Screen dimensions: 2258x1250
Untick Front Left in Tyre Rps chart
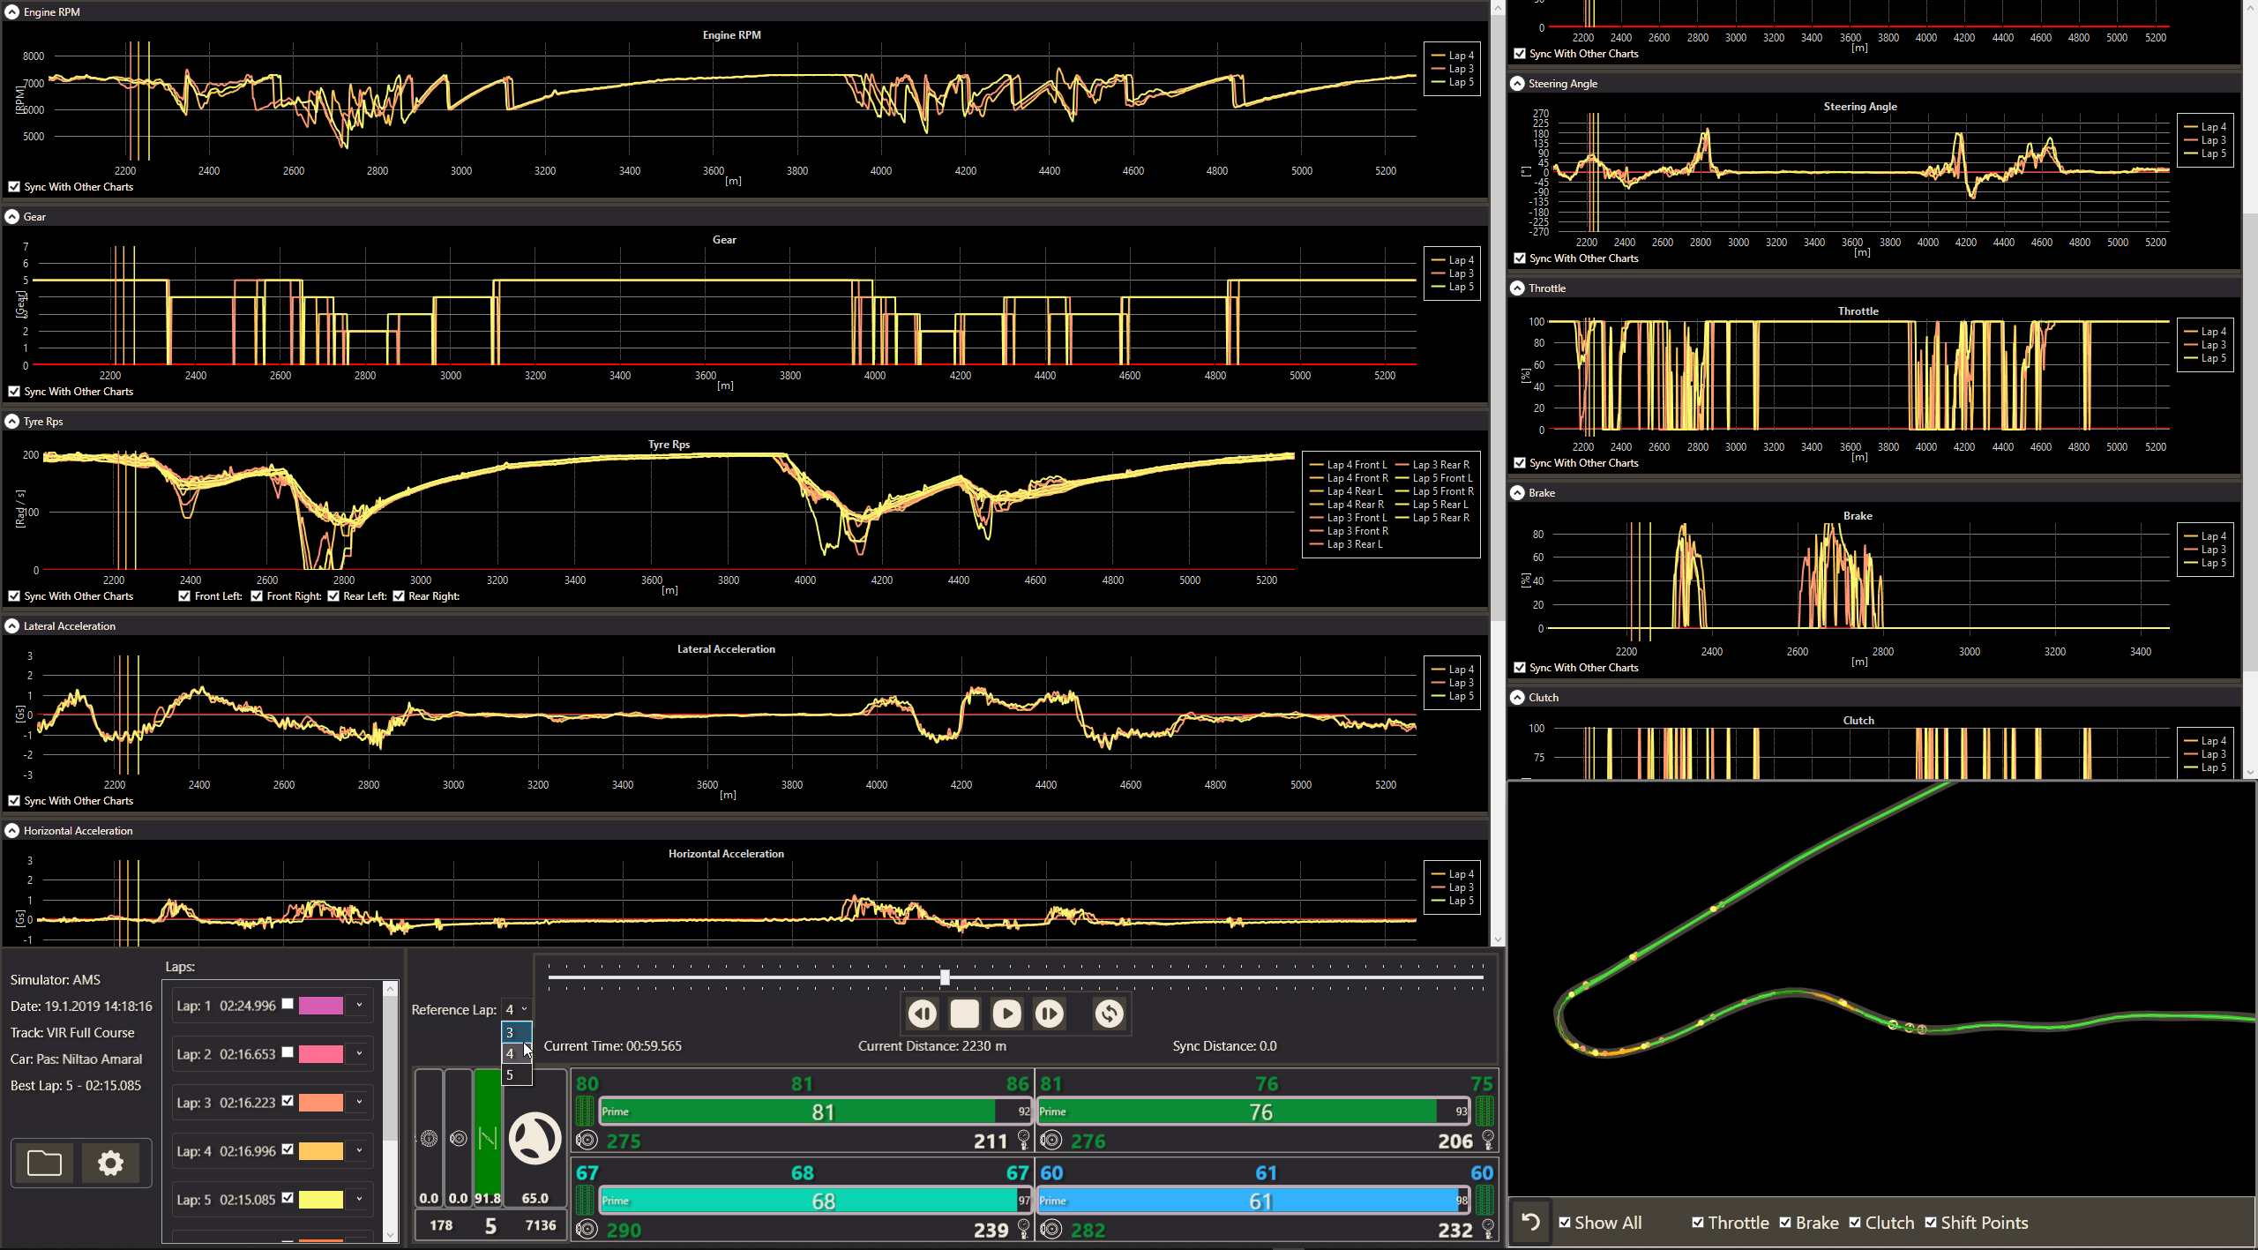click(183, 596)
